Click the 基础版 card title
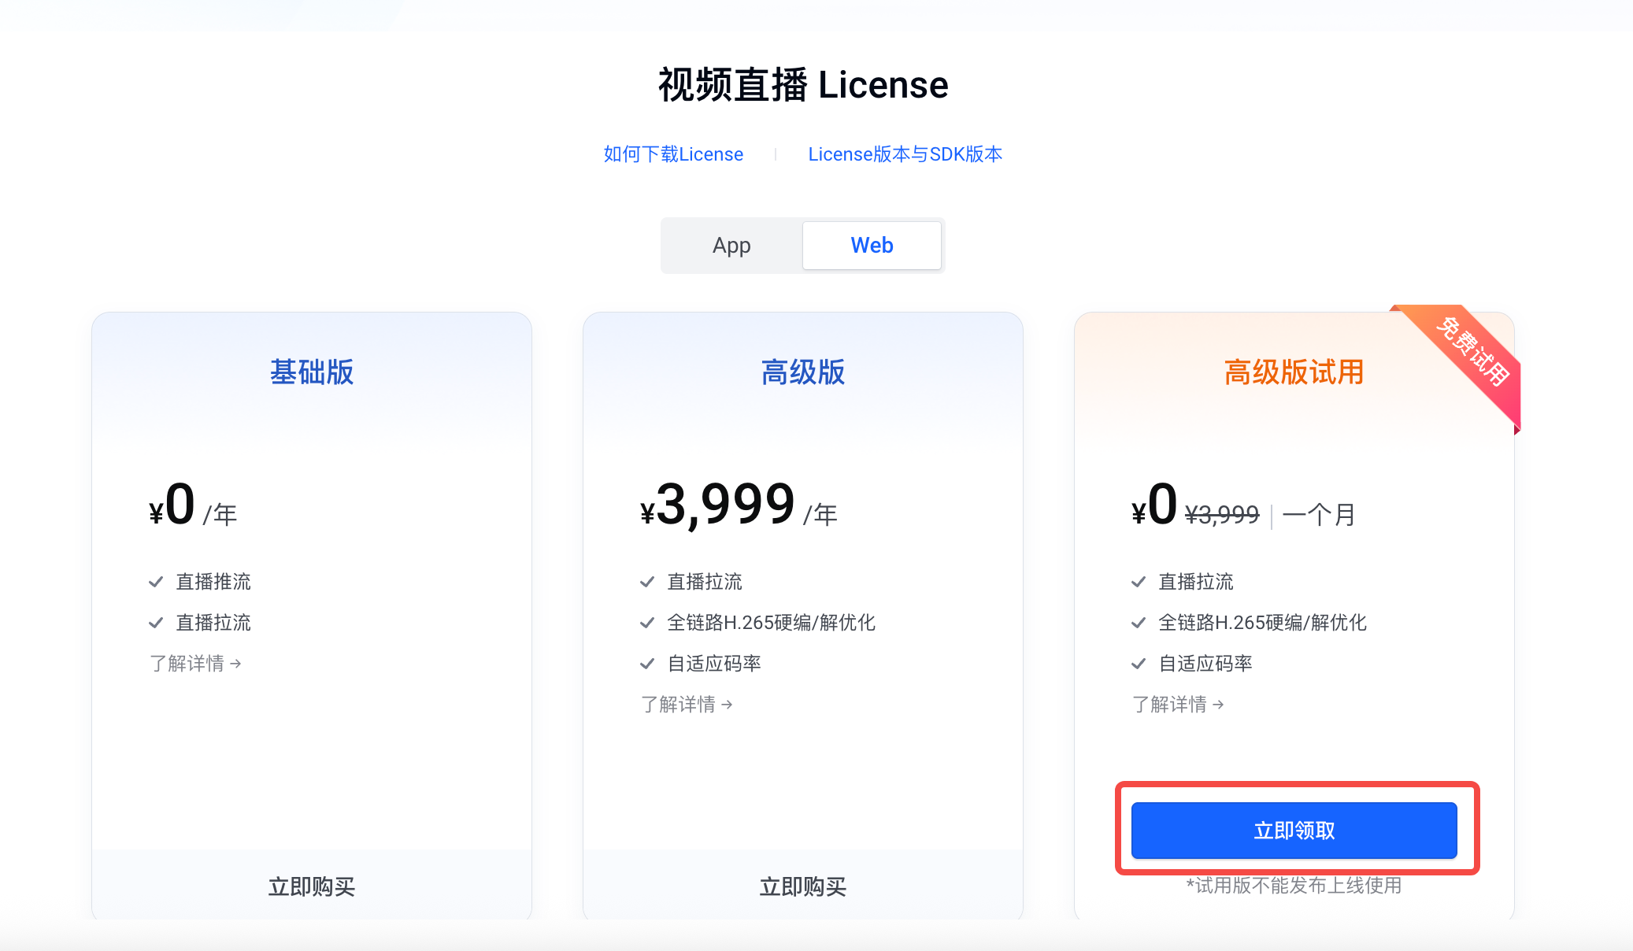This screenshot has width=1633, height=951. [x=312, y=372]
